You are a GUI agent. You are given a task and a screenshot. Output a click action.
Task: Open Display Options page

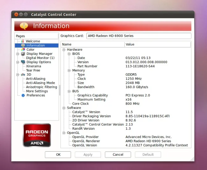[39, 62]
